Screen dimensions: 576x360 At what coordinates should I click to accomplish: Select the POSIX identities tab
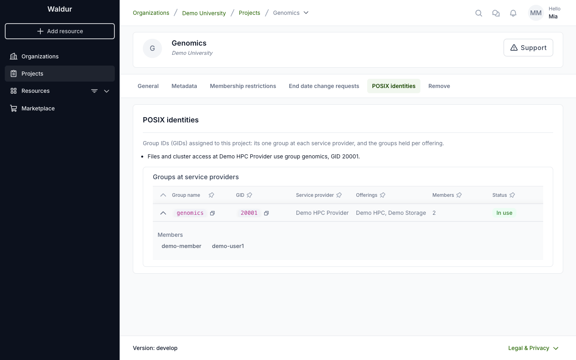tap(394, 86)
